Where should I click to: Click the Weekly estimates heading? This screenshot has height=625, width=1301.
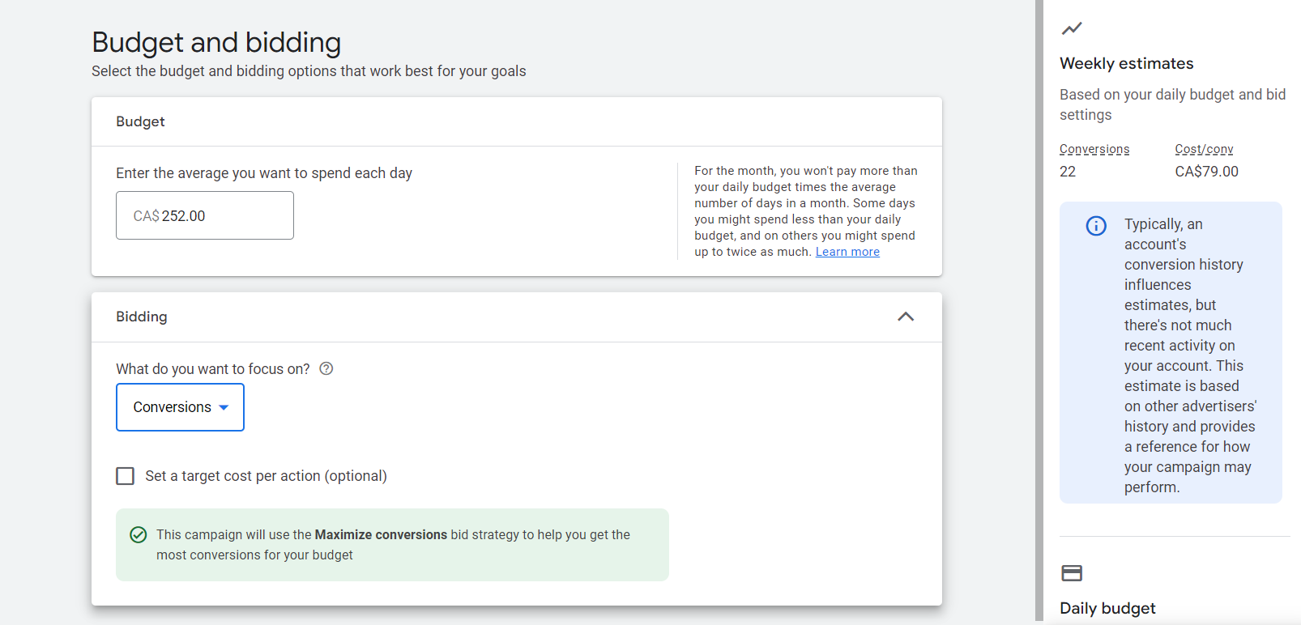[x=1126, y=63]
